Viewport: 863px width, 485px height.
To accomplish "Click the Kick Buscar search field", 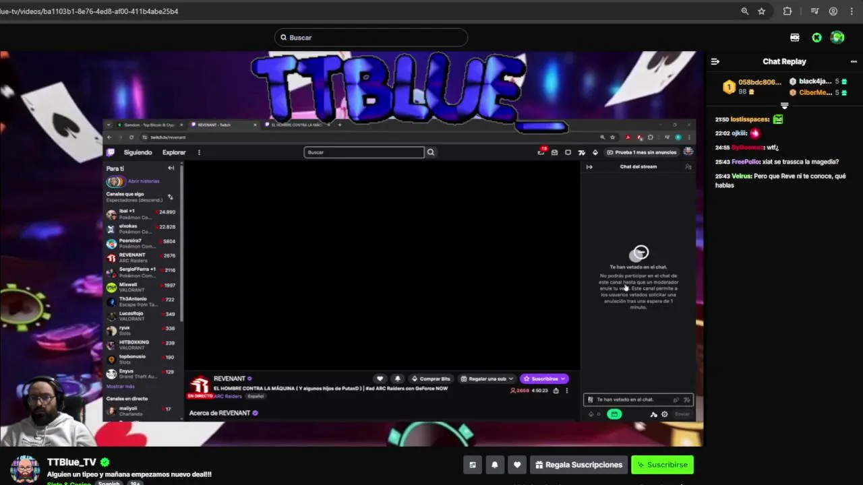I will coord(371,38).
